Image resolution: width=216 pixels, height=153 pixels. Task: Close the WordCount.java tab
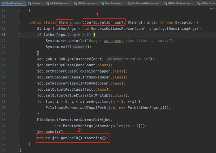24,3
